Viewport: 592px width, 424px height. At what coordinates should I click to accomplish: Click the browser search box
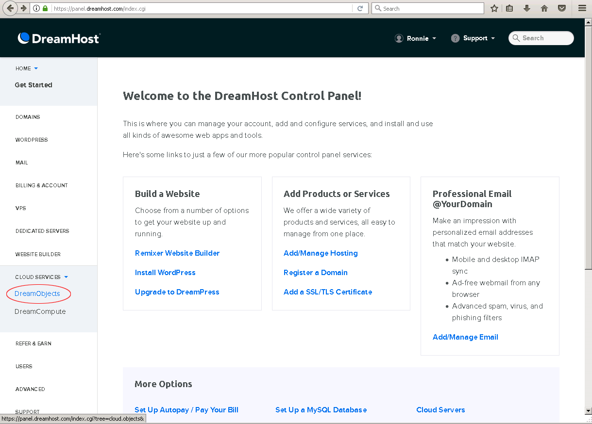[428, 8]
